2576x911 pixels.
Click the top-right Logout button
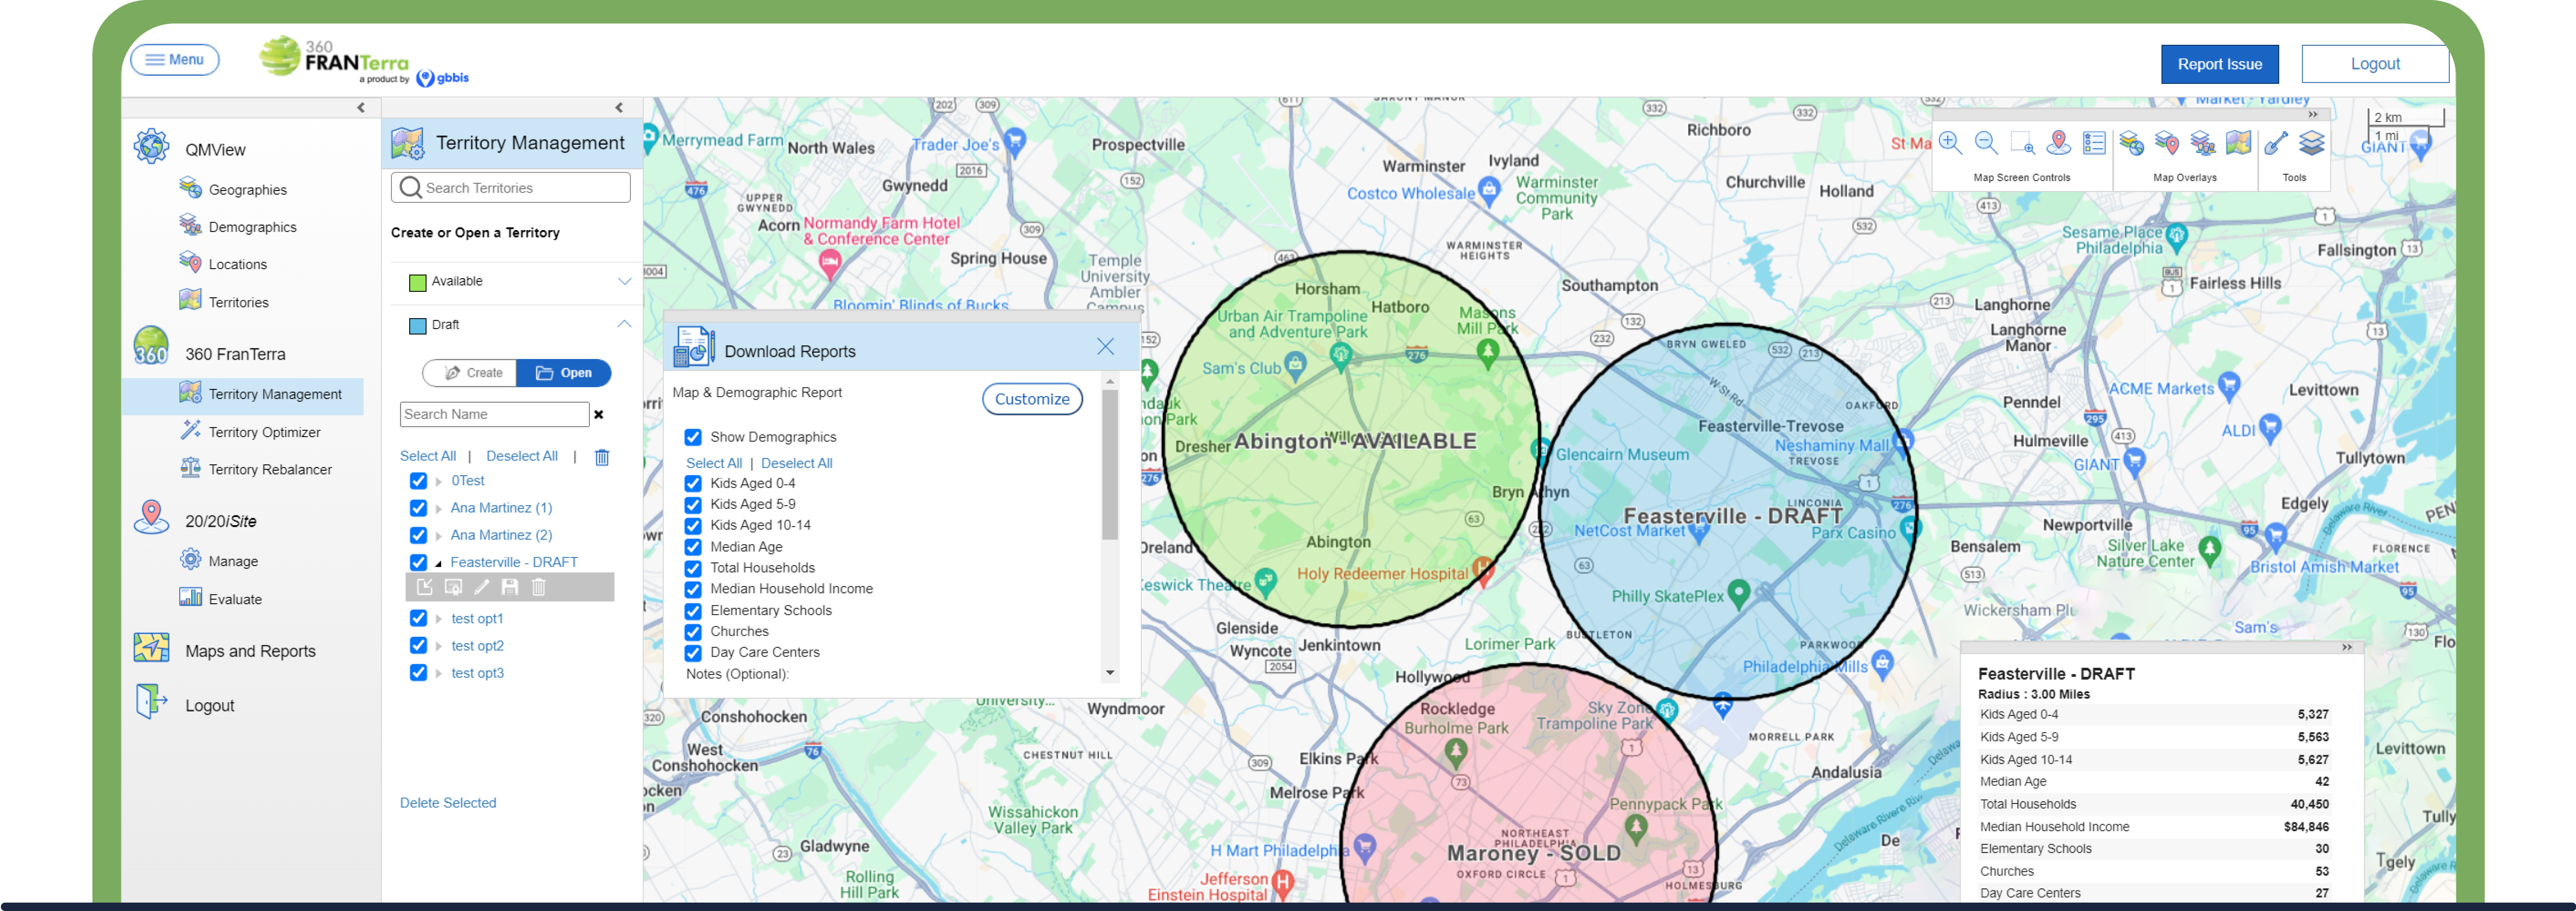click(x=2374, y=64)
